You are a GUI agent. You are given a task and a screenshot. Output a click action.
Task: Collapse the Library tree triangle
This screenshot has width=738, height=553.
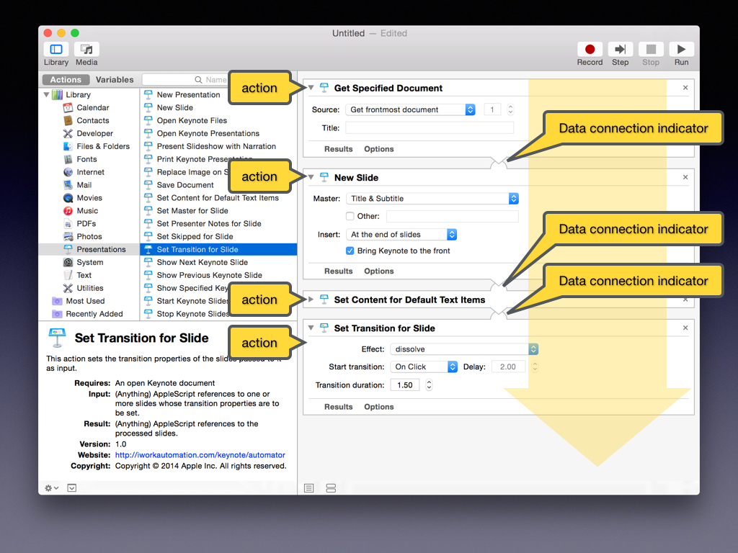pos(47,94)
